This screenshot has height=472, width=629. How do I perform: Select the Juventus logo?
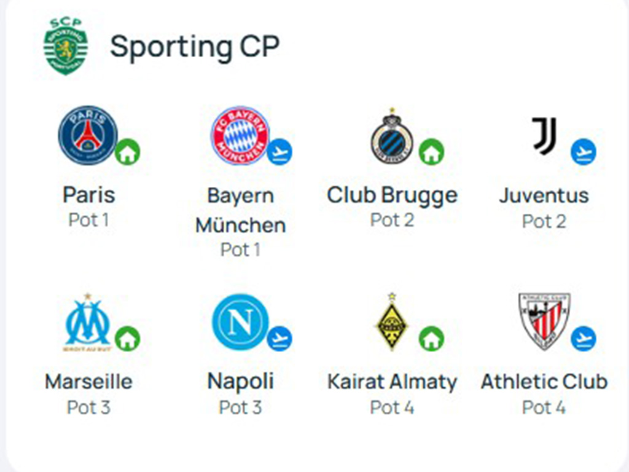pos(544,136)
